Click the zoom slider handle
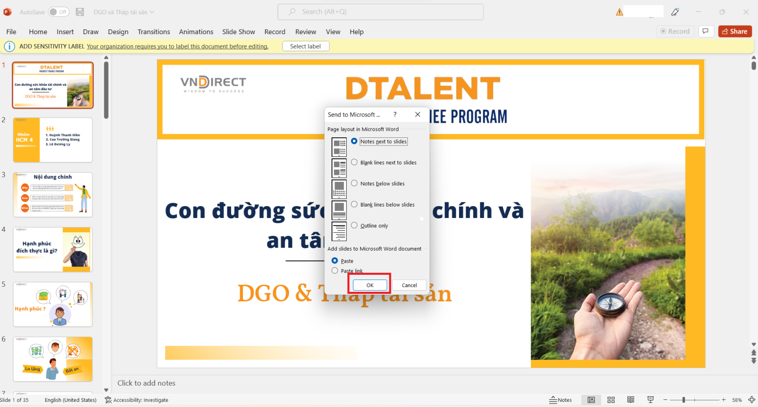This screenshot has height=407, width=758. (x=684, y=400)
